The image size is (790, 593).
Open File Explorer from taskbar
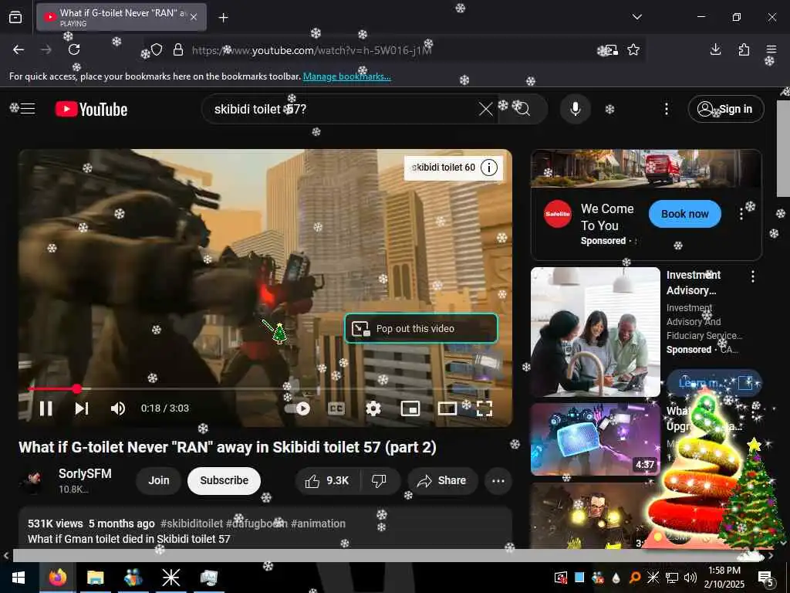[95, 578]
